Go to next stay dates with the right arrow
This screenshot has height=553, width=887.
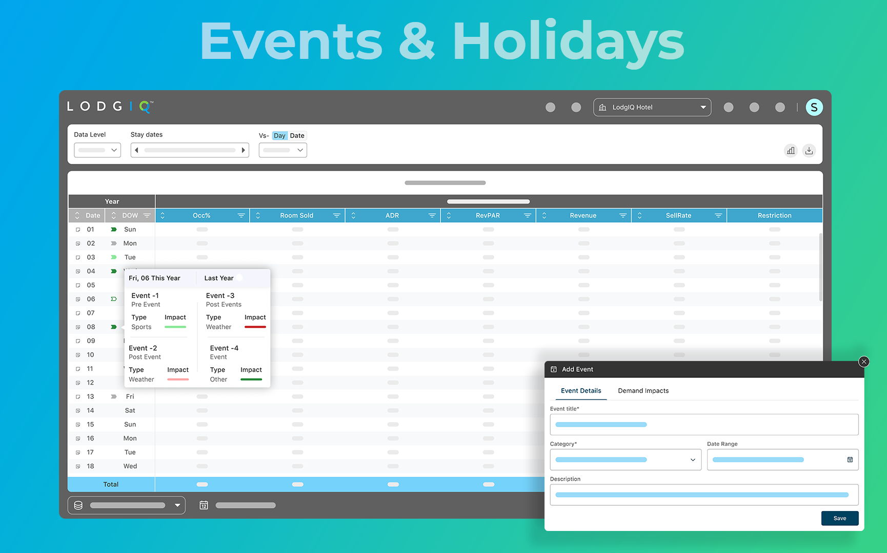243,150
